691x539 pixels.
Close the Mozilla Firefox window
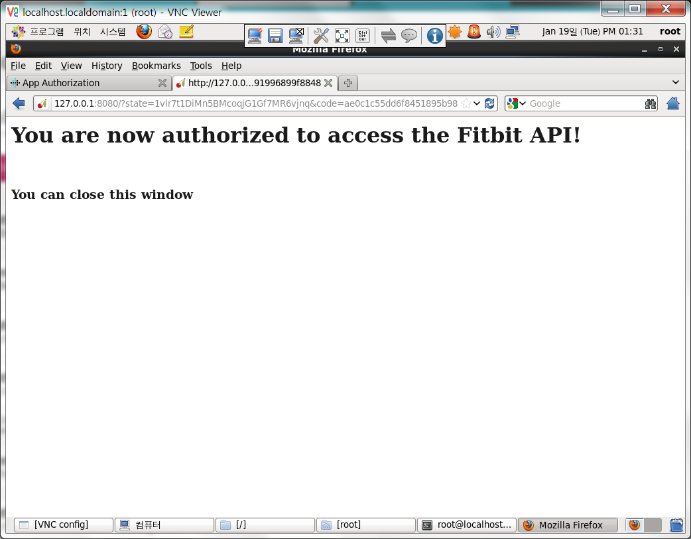pos(676,49)
